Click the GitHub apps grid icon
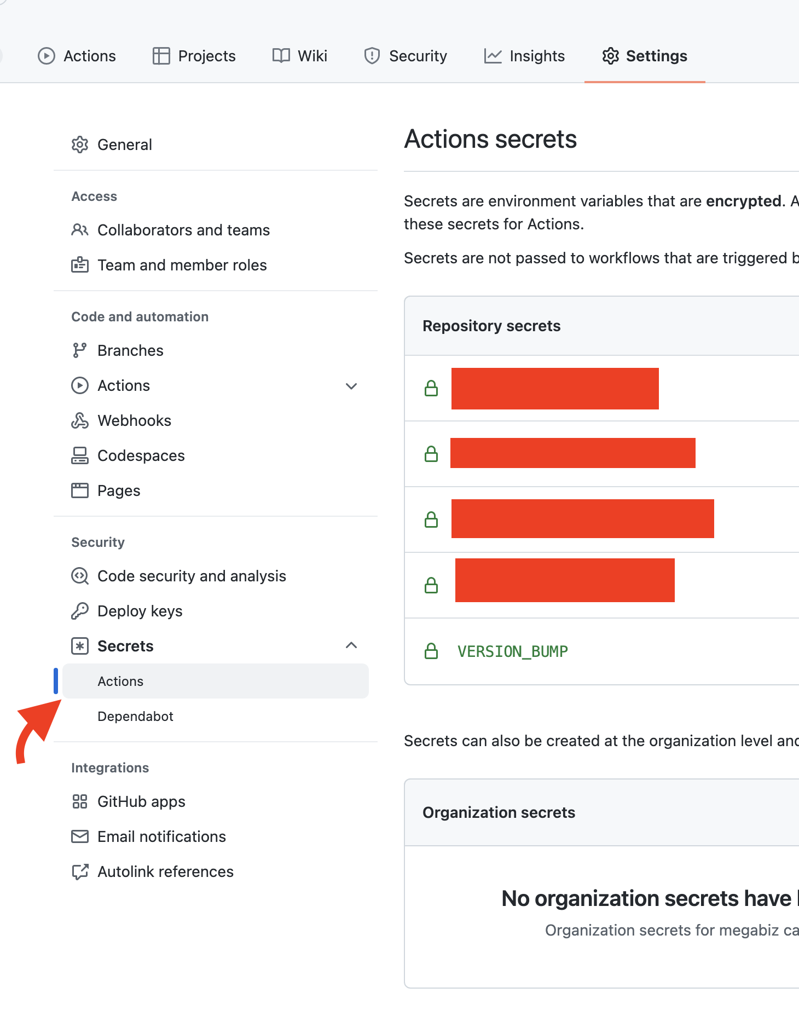Image resolution: width=799 pixels, height=1016 pixels. pyautogui.click(x=80, y=801)
